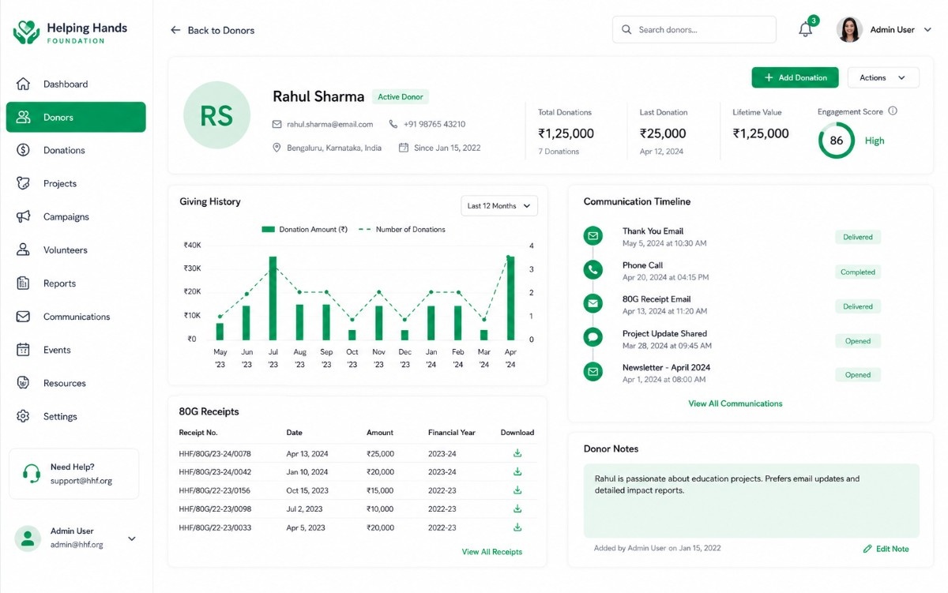Open the Events page
Image resolution: width=948 pixels, height=593 pixels.
tap(76, 350)
